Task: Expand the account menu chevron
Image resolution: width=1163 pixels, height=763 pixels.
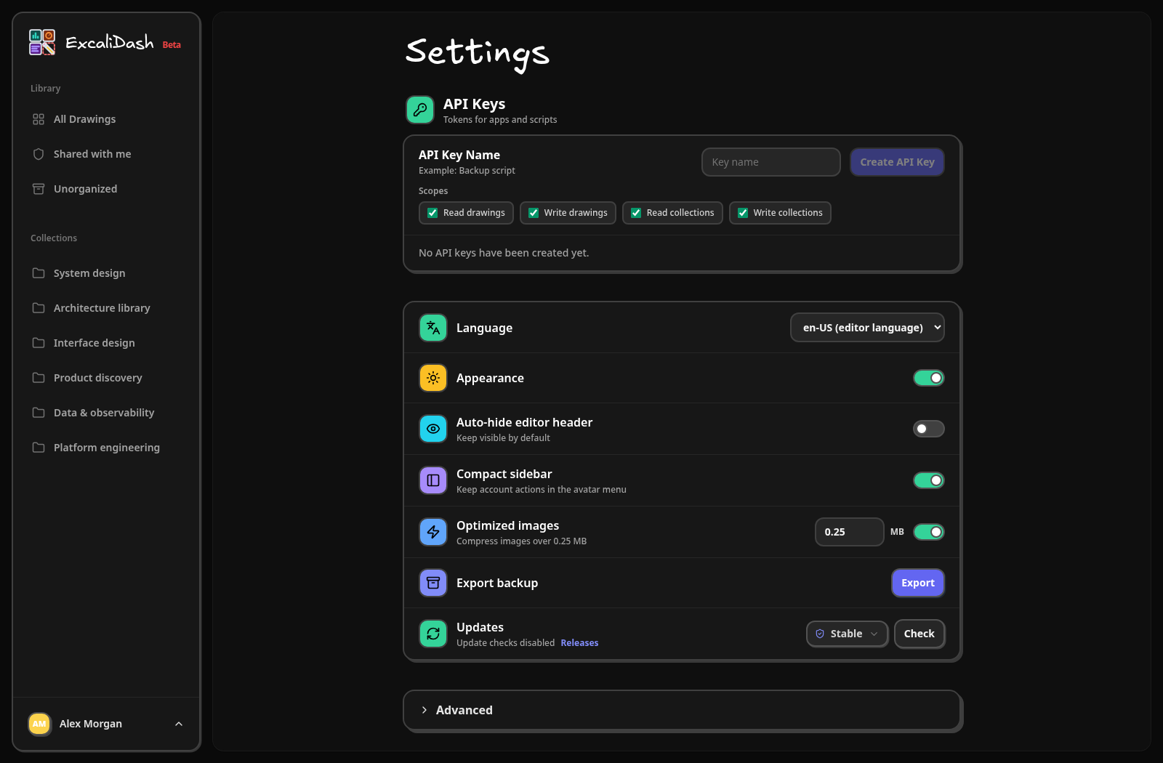Action: click(179, 724)
